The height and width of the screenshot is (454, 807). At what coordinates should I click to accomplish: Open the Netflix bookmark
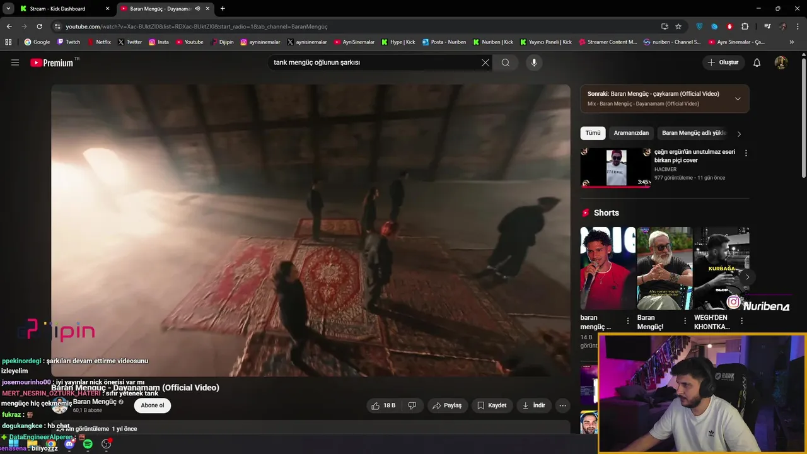[x=98, y=42]
